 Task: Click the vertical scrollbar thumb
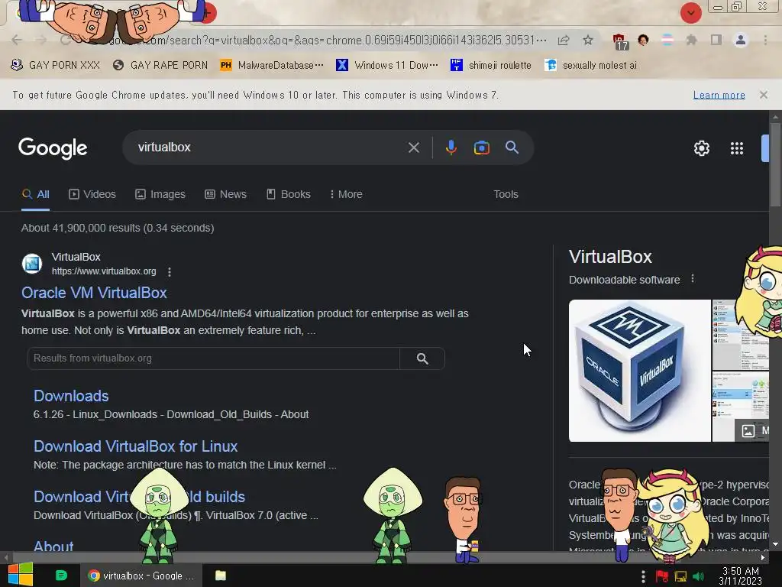pos(775,165)
